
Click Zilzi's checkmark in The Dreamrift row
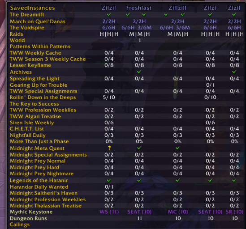point(210,14)
